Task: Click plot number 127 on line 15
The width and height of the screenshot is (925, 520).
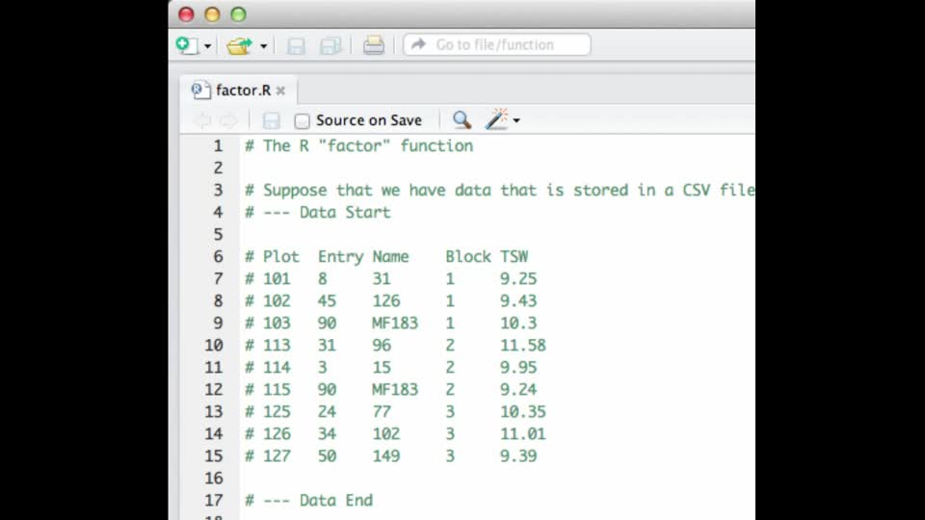Action: tap(277, 455)
